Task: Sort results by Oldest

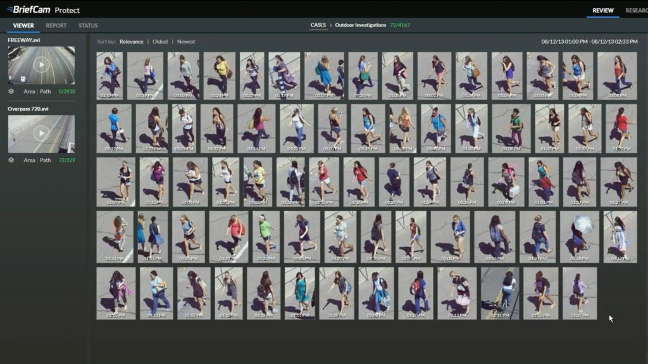Action: click(x=160, y=42)
